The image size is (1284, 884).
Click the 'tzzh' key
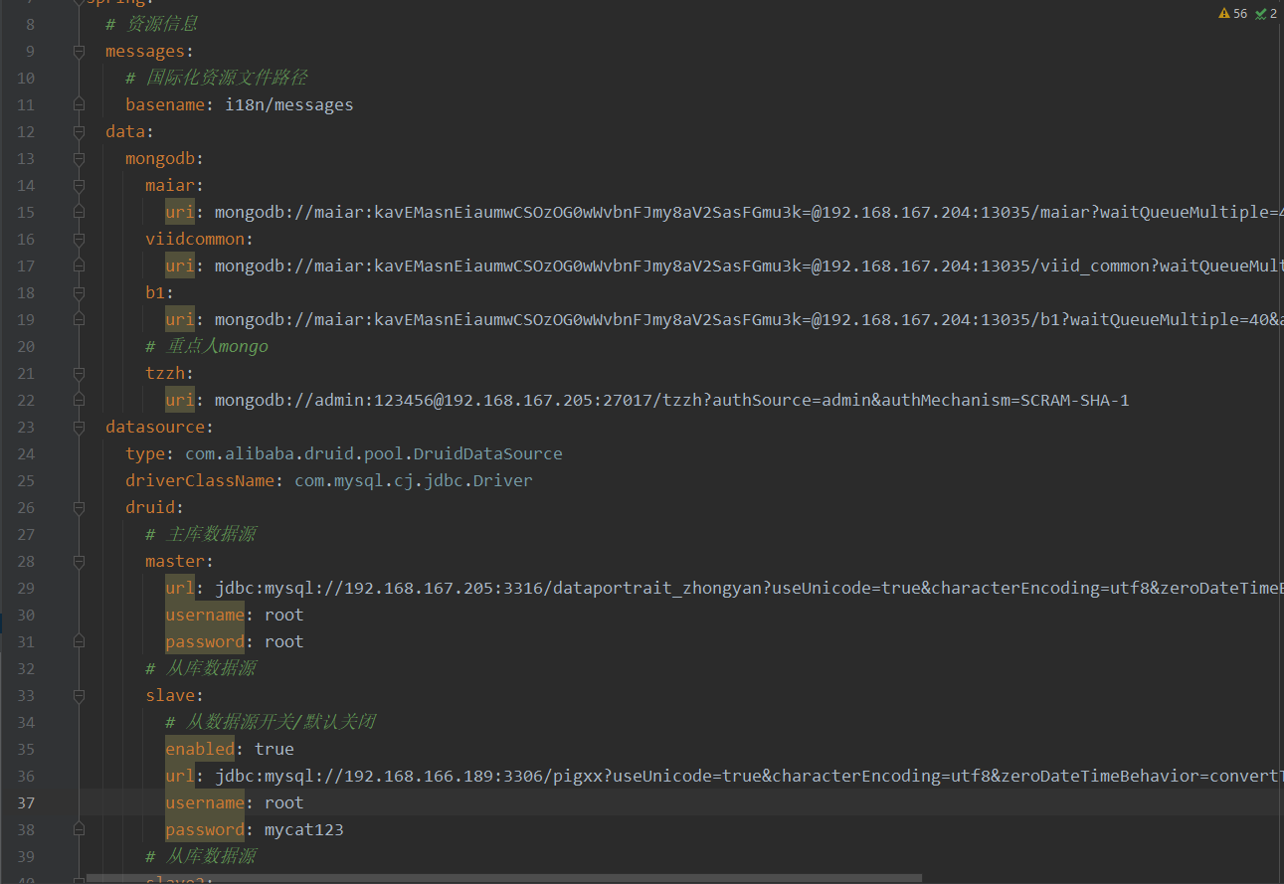tap(165, 374)
